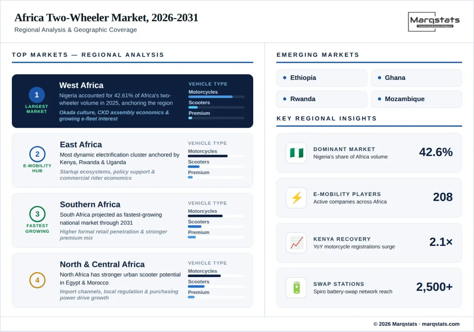The height and width of the screenshot is (332, 474).
Task: Visit marqstats.com footer link
Action: pos(441,324)
